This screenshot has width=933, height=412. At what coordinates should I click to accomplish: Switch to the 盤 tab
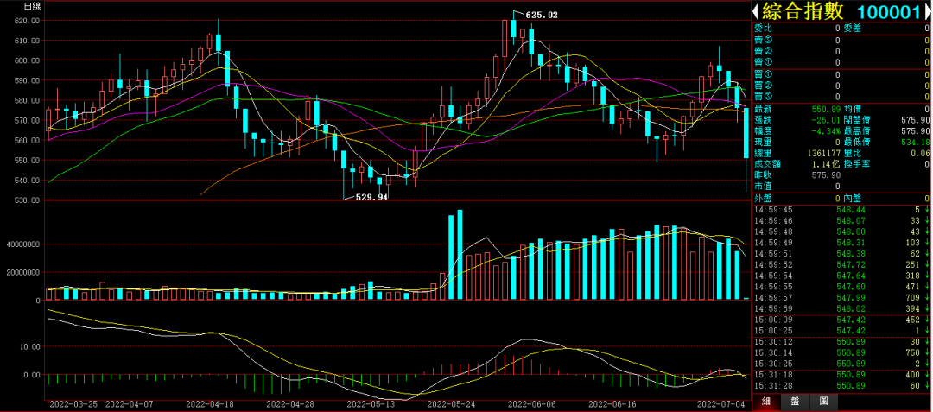794,401
